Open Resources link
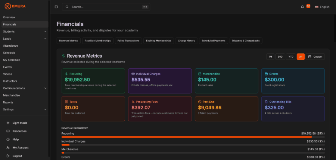Viewport: 336px width, 160px height. tap(19, 131)
